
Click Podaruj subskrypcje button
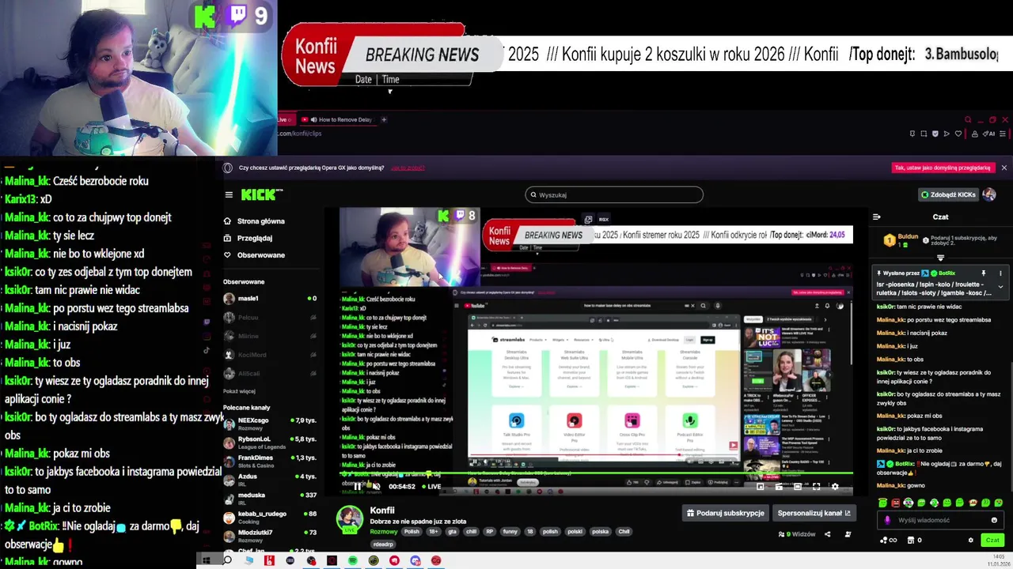click(x=725, y=513)
